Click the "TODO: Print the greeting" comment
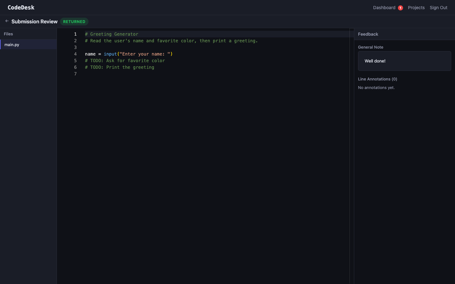Screen dimensions: 455x284 [x=120, y=67]
